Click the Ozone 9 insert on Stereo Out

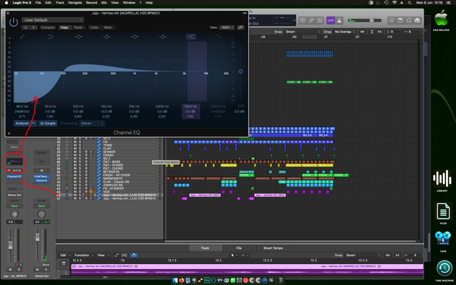click(x=41, y=180)
